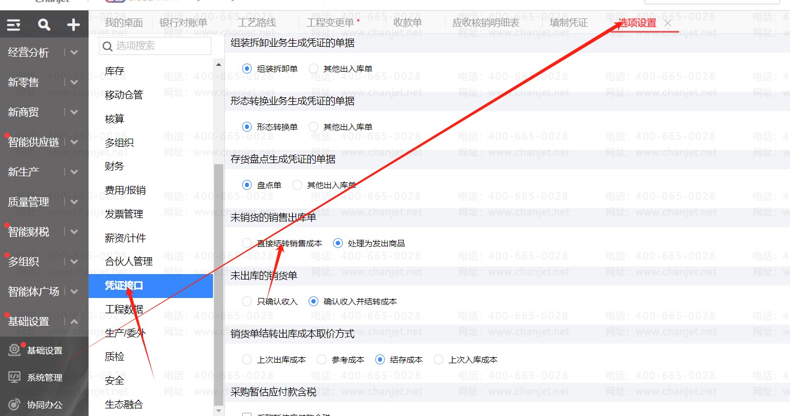
Task: Open 协同办公 icon item
Action: tap(15, 405)
